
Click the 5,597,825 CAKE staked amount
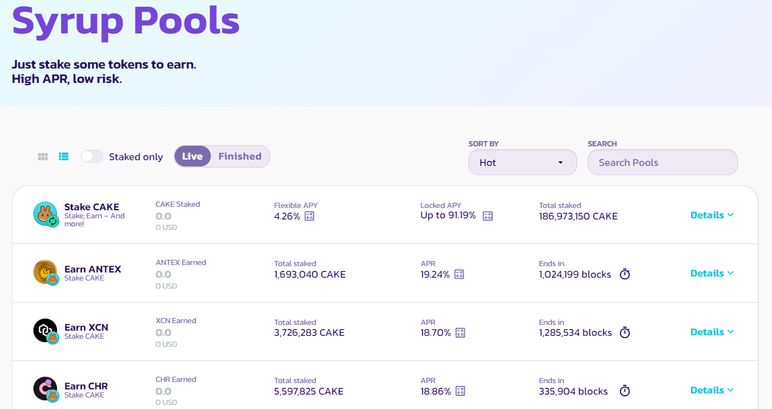pyautogui.click(x=309, y=392)
